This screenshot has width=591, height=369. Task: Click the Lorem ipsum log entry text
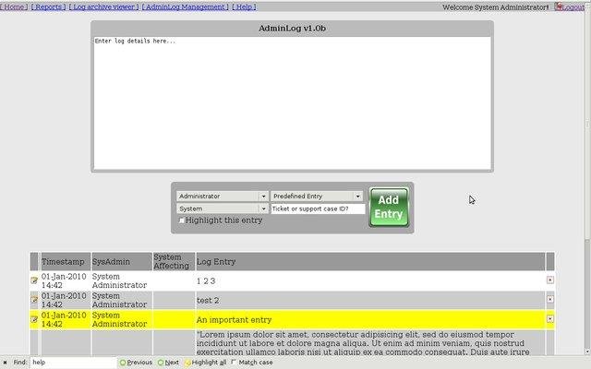(363, 343)
